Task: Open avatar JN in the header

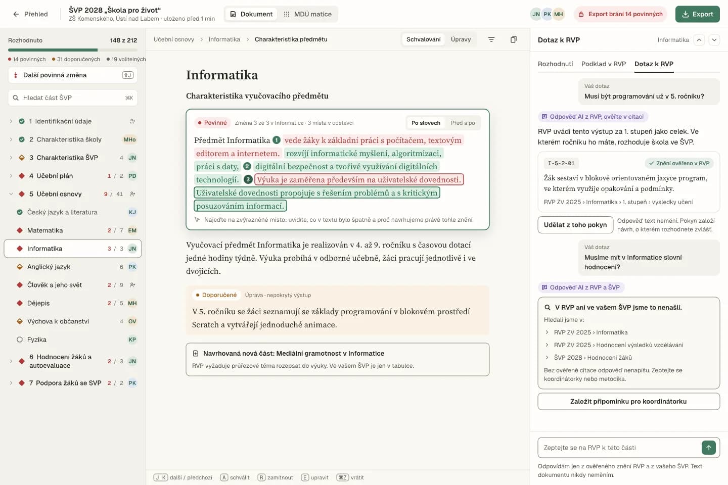Action: [536, 14]
